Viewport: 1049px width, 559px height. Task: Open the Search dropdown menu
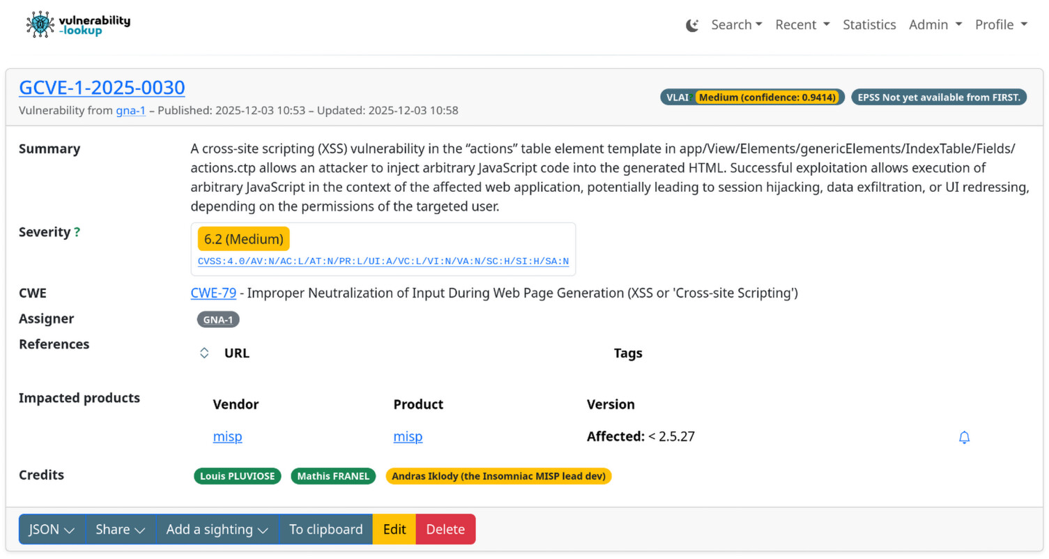736,25
